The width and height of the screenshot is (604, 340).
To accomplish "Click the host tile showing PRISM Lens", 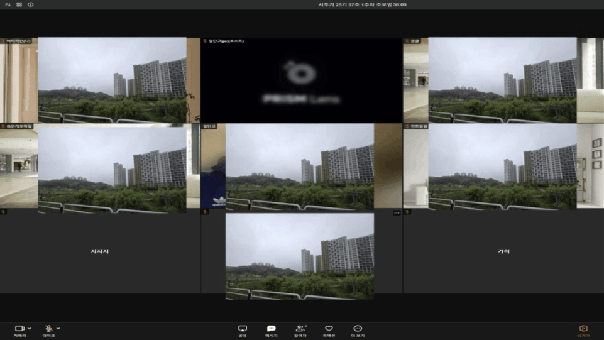I will (x=301, y=80).
